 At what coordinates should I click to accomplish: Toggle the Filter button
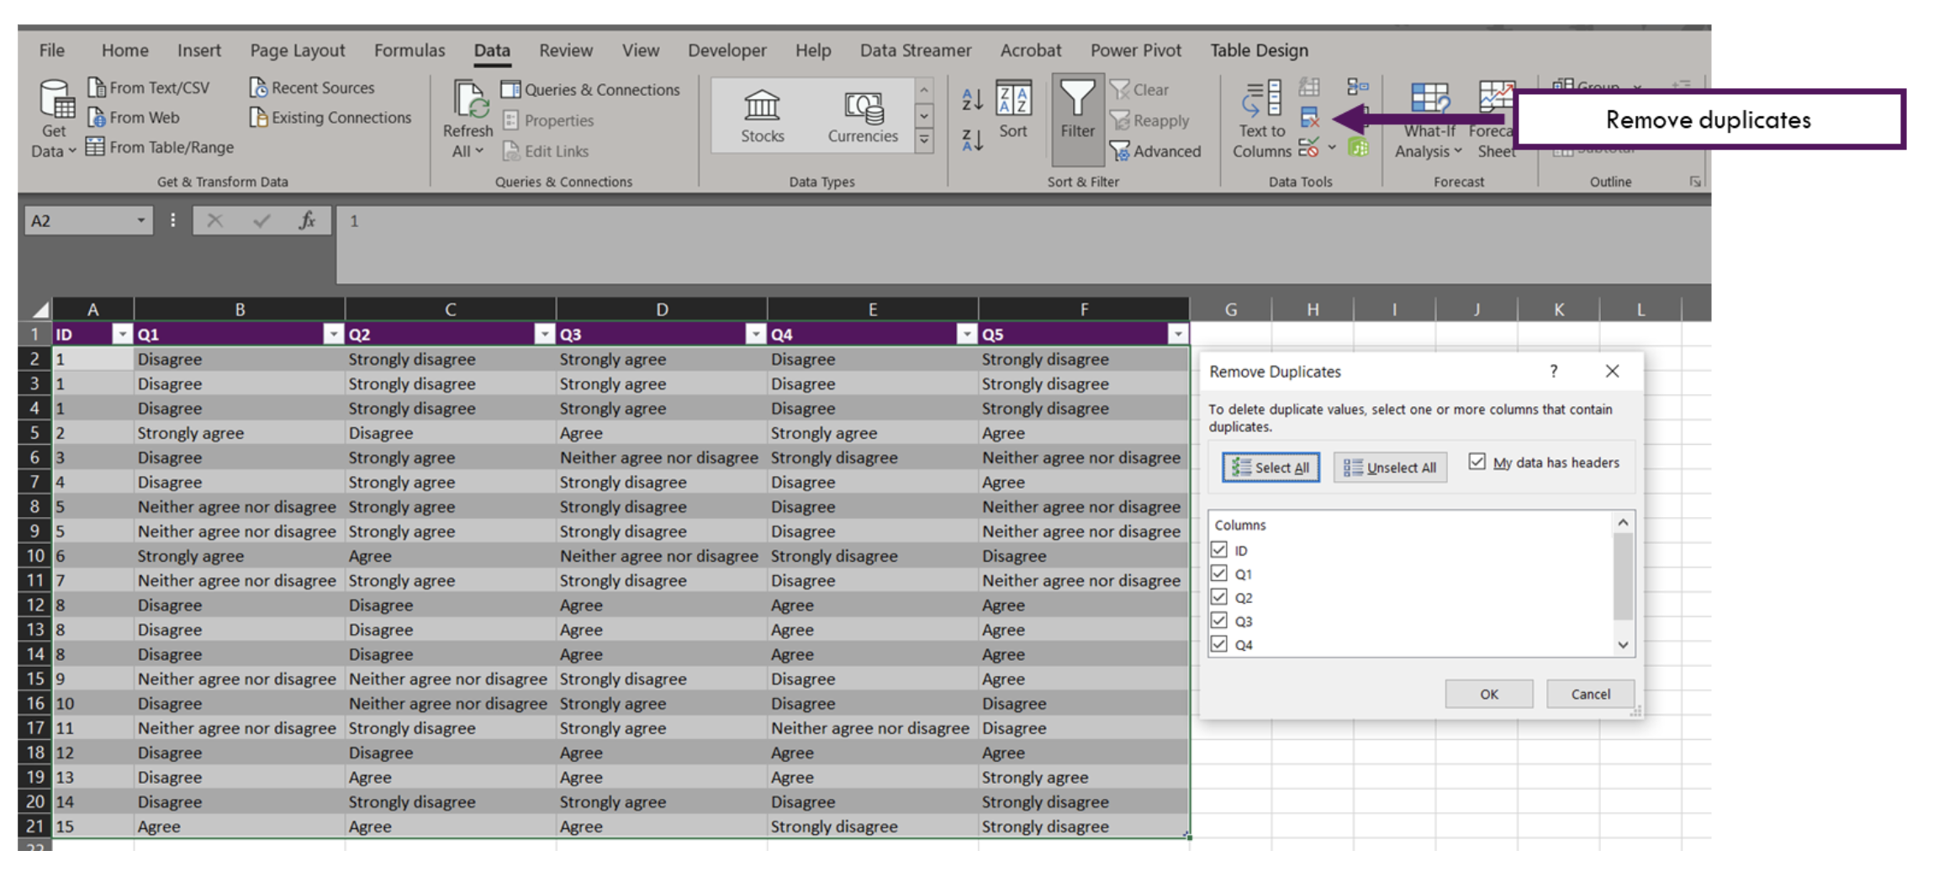point(1077,118)
